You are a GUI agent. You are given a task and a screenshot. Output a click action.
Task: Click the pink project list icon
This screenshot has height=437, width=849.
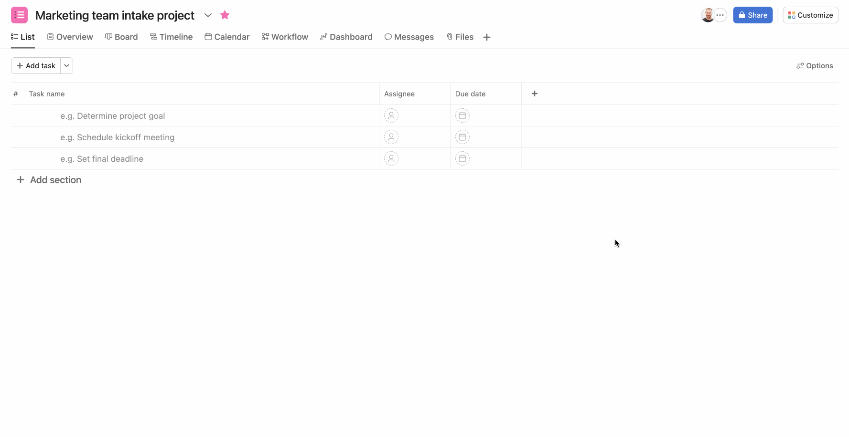click(x=19, y=15)
